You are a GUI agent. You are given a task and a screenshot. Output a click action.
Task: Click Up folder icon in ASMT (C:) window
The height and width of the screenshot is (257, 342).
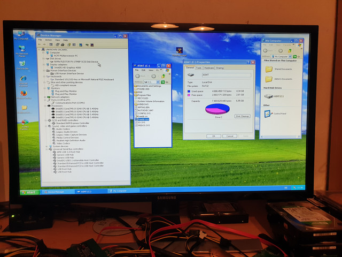click(163, 76)
